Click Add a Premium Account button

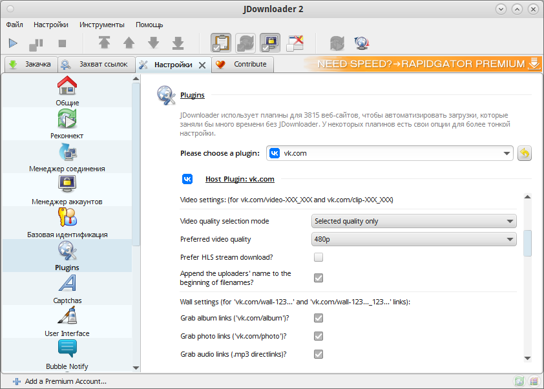click(x=59, y=381)
